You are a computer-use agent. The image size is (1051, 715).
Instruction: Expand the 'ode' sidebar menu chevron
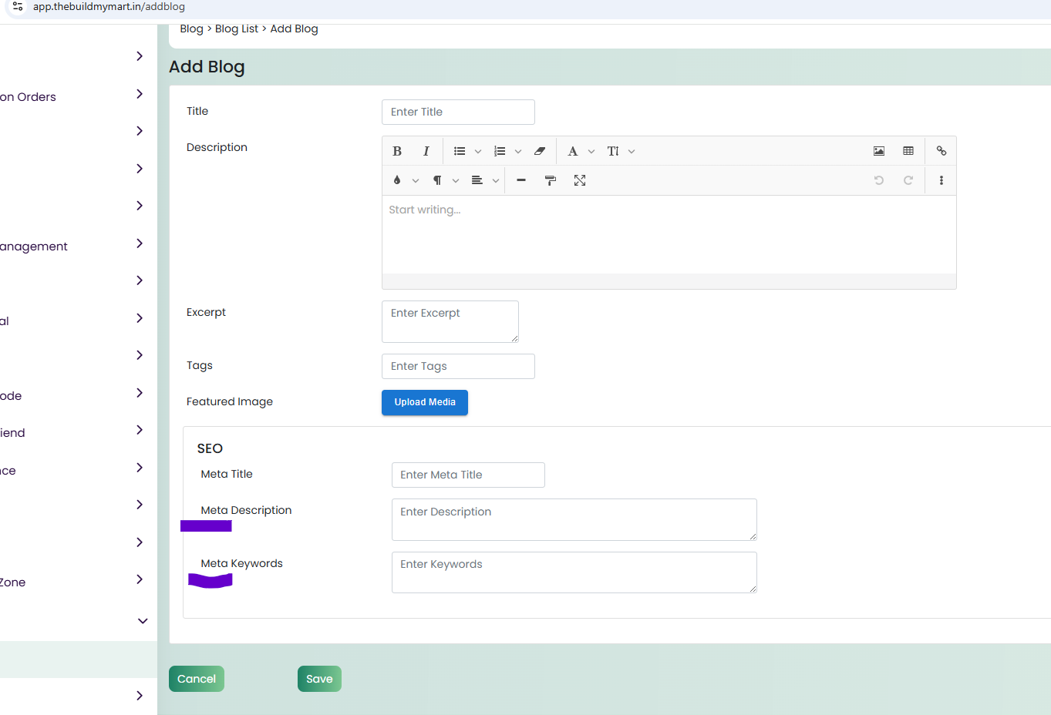[140, 393]
